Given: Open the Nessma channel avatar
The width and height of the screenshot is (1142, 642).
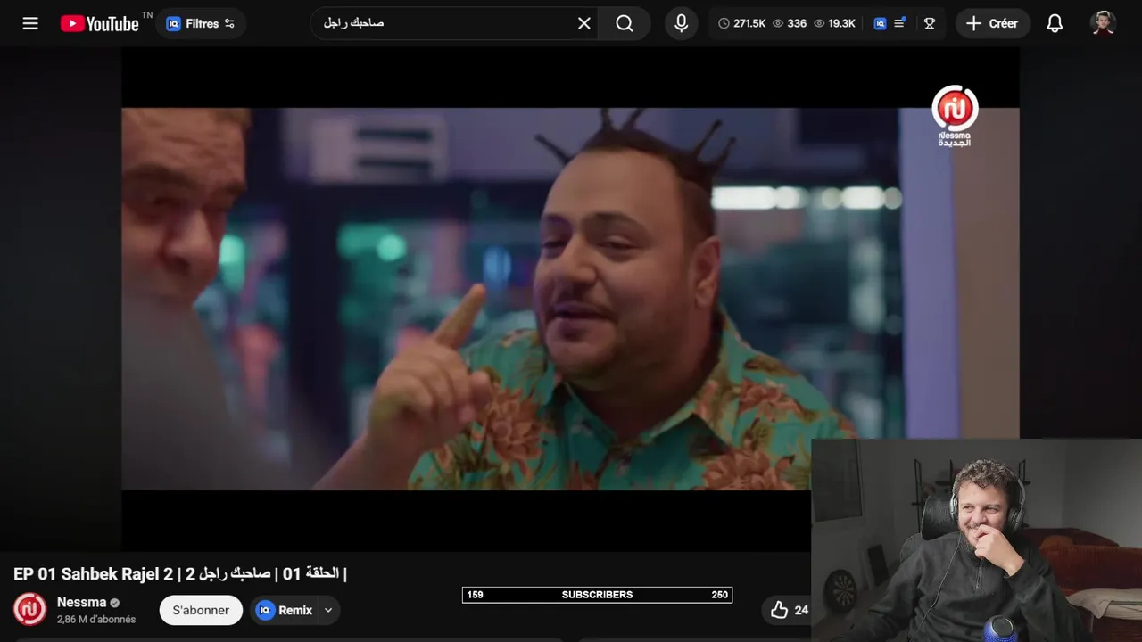Looking at the screenshot, I should click(x=29, y=609).
